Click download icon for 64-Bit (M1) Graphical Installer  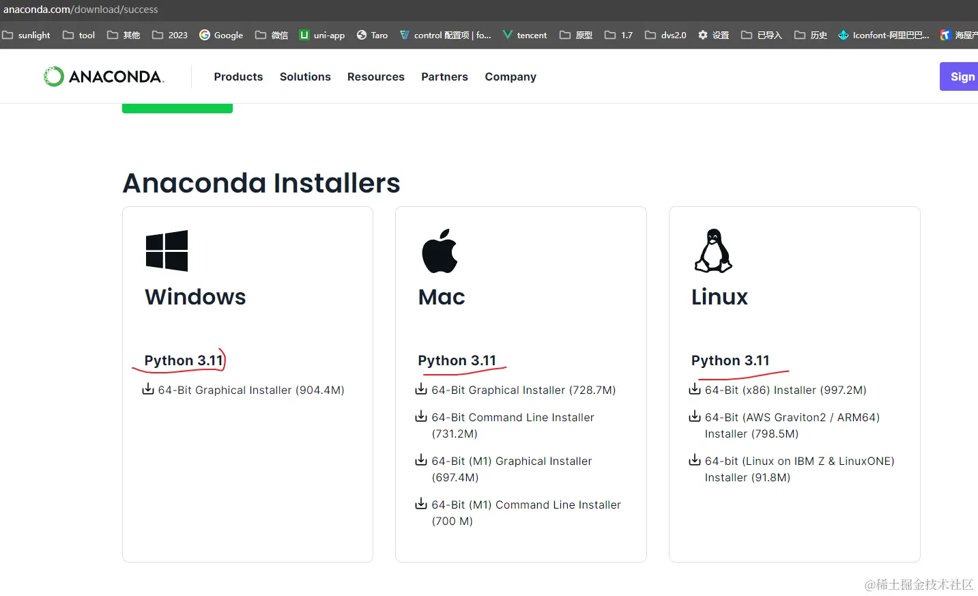(421, 460)
